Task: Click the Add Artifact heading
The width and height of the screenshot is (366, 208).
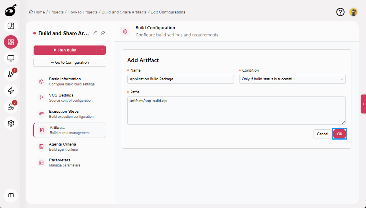Action: 143,60
